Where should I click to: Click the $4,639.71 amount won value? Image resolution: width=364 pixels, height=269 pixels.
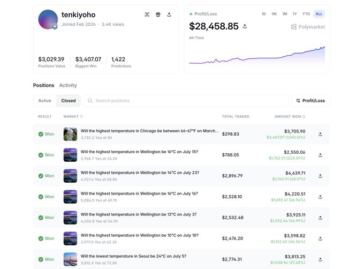point(295,173)
